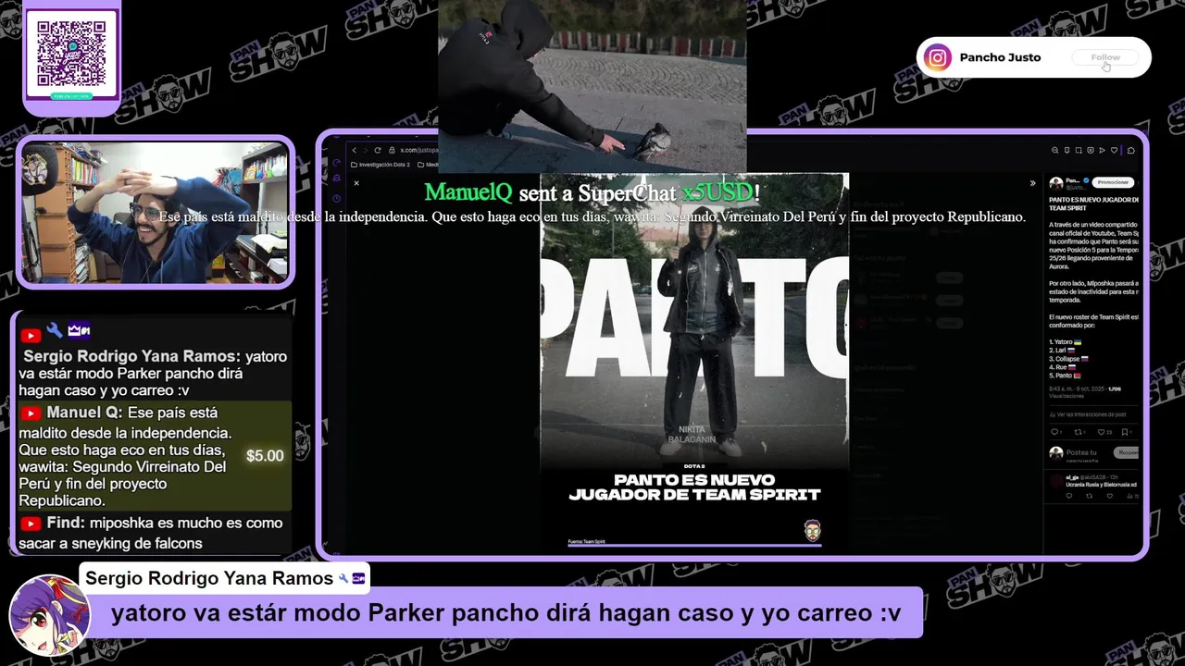Click the pin icon in browser toolbar

[x=1066, y=150]
